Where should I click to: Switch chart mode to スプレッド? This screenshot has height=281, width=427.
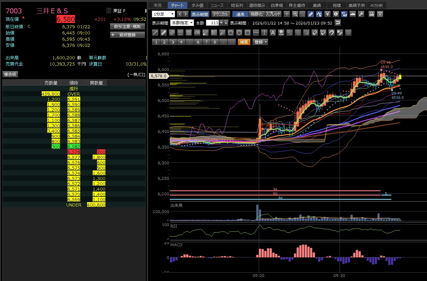[x=273, y=14]
